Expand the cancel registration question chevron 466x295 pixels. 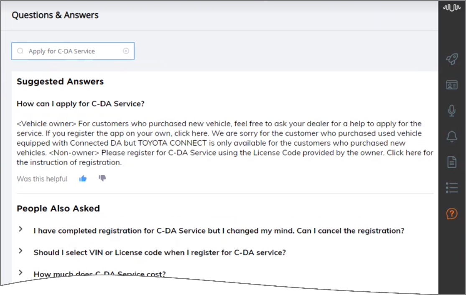tap(20, 229)
